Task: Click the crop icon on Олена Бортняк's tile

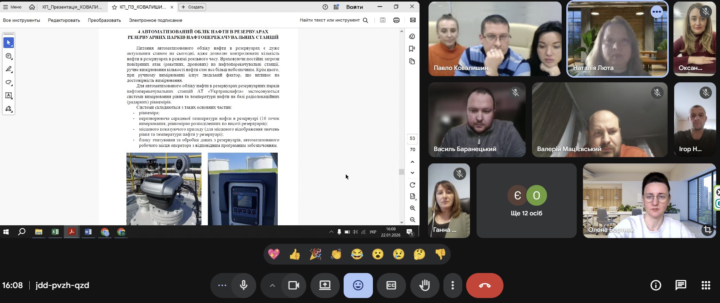Action: pos(708,230)
